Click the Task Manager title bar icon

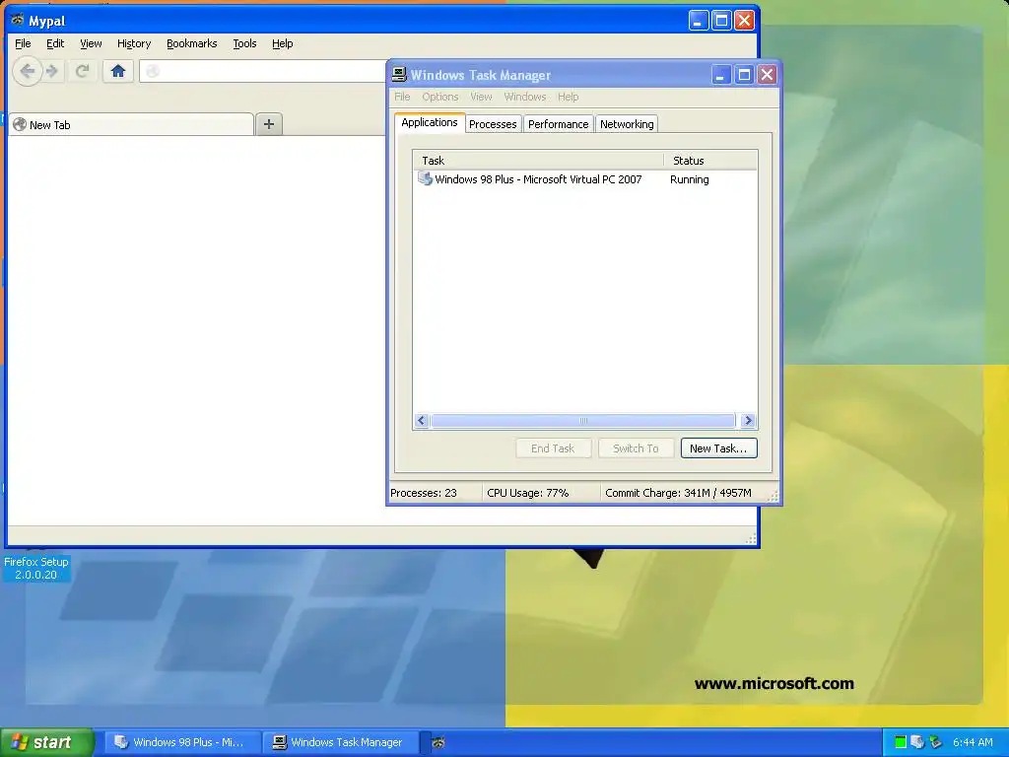(x=399, y=75)
